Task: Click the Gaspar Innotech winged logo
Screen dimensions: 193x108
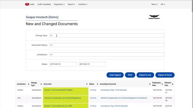Action: pyautogui.click(x=154, y=17)
